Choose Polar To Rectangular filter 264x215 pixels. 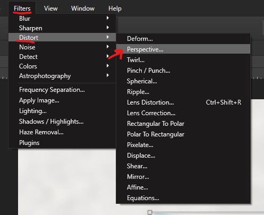tap(183, 134)
